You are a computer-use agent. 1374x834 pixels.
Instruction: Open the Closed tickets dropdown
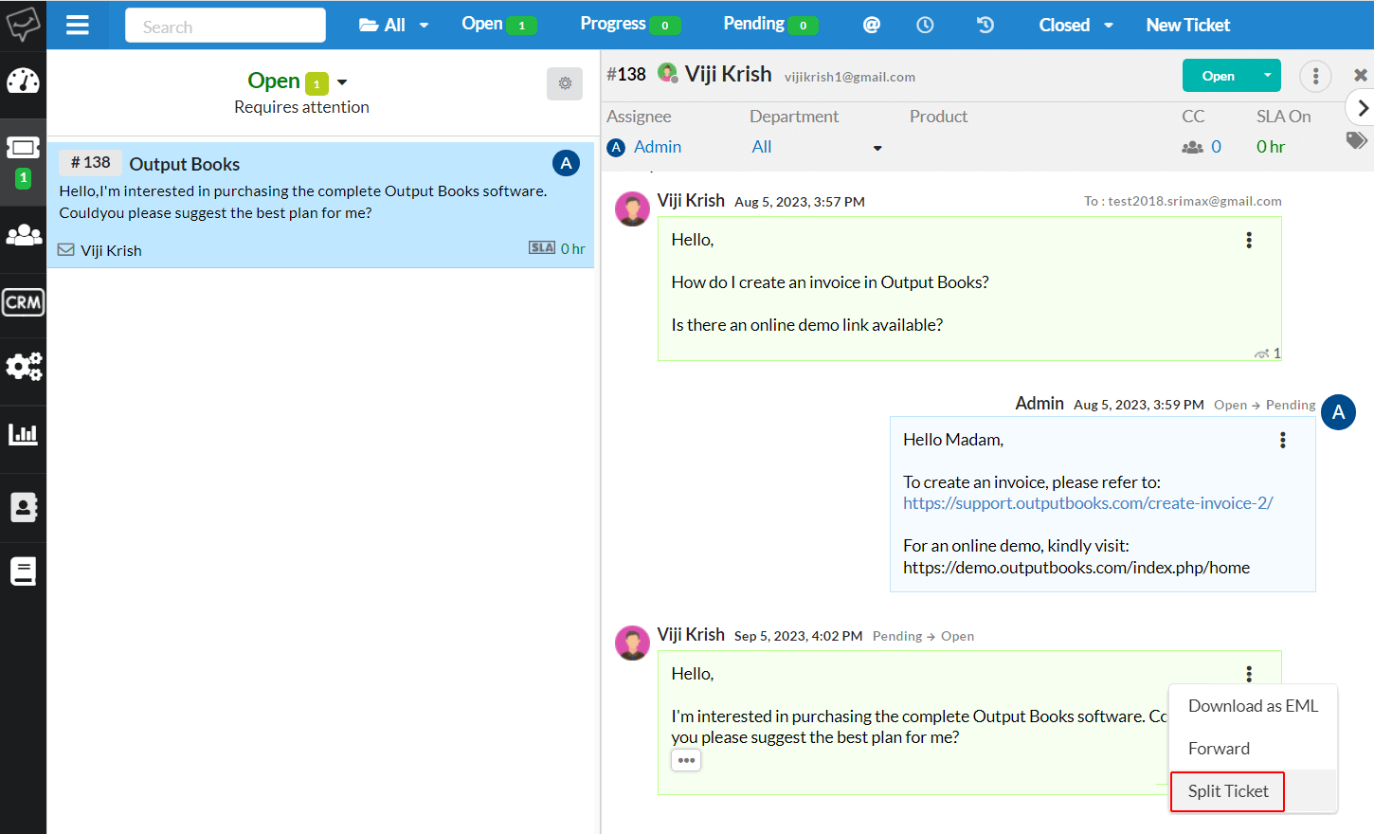click(x=1076, y=25)
